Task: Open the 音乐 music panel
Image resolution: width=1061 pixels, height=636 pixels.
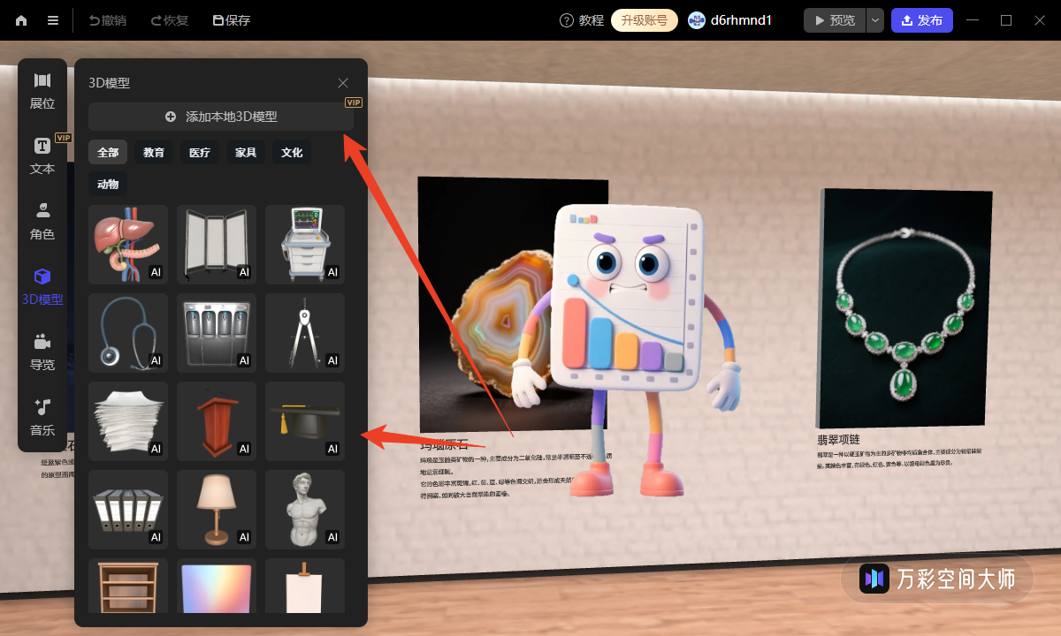Action: 42,417
